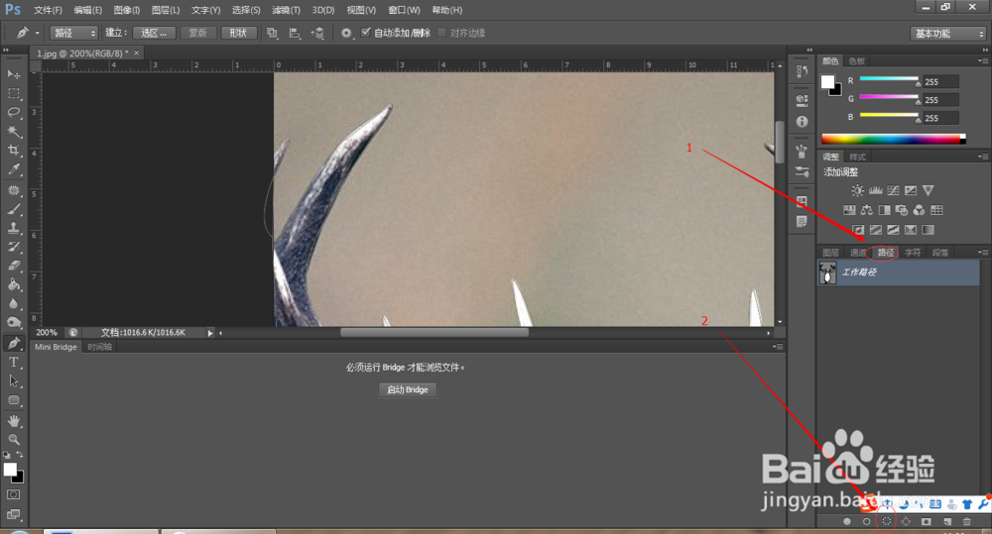The height and width of the screenshot is (534, 992).
Task: Add a Photo Filter adjustment
Action: coord(902,210)
